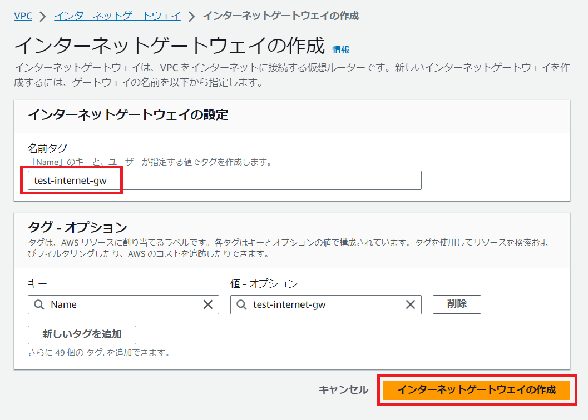Clear the Name key field with X icon
This screenshot has height=420, width=588.
point(208,304)
